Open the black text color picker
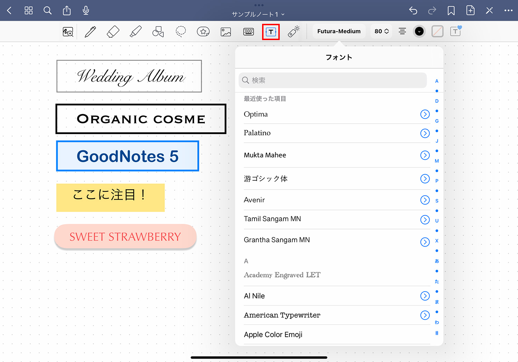Viewport: 518px width, 362px height. click(x=419, y=31)
